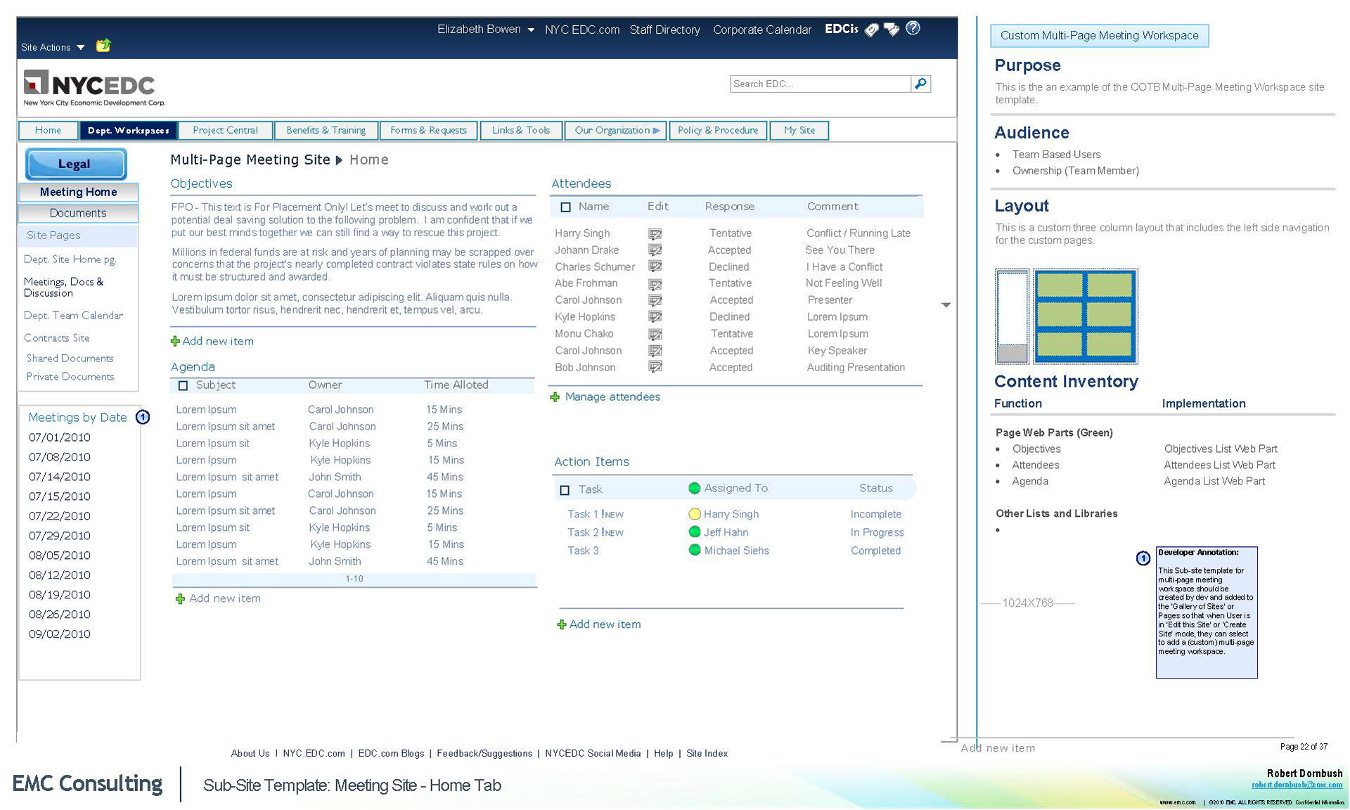The width and height of the screenshot is (1350, 810).
Task: Click the edit icon for Bob Johnson
Action: coord(655,367)
